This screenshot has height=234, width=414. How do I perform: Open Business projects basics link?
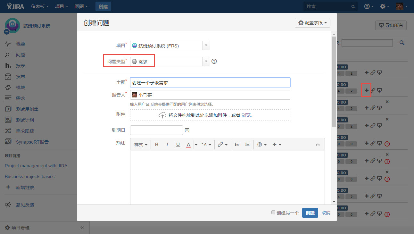click(x=29, y=177)
